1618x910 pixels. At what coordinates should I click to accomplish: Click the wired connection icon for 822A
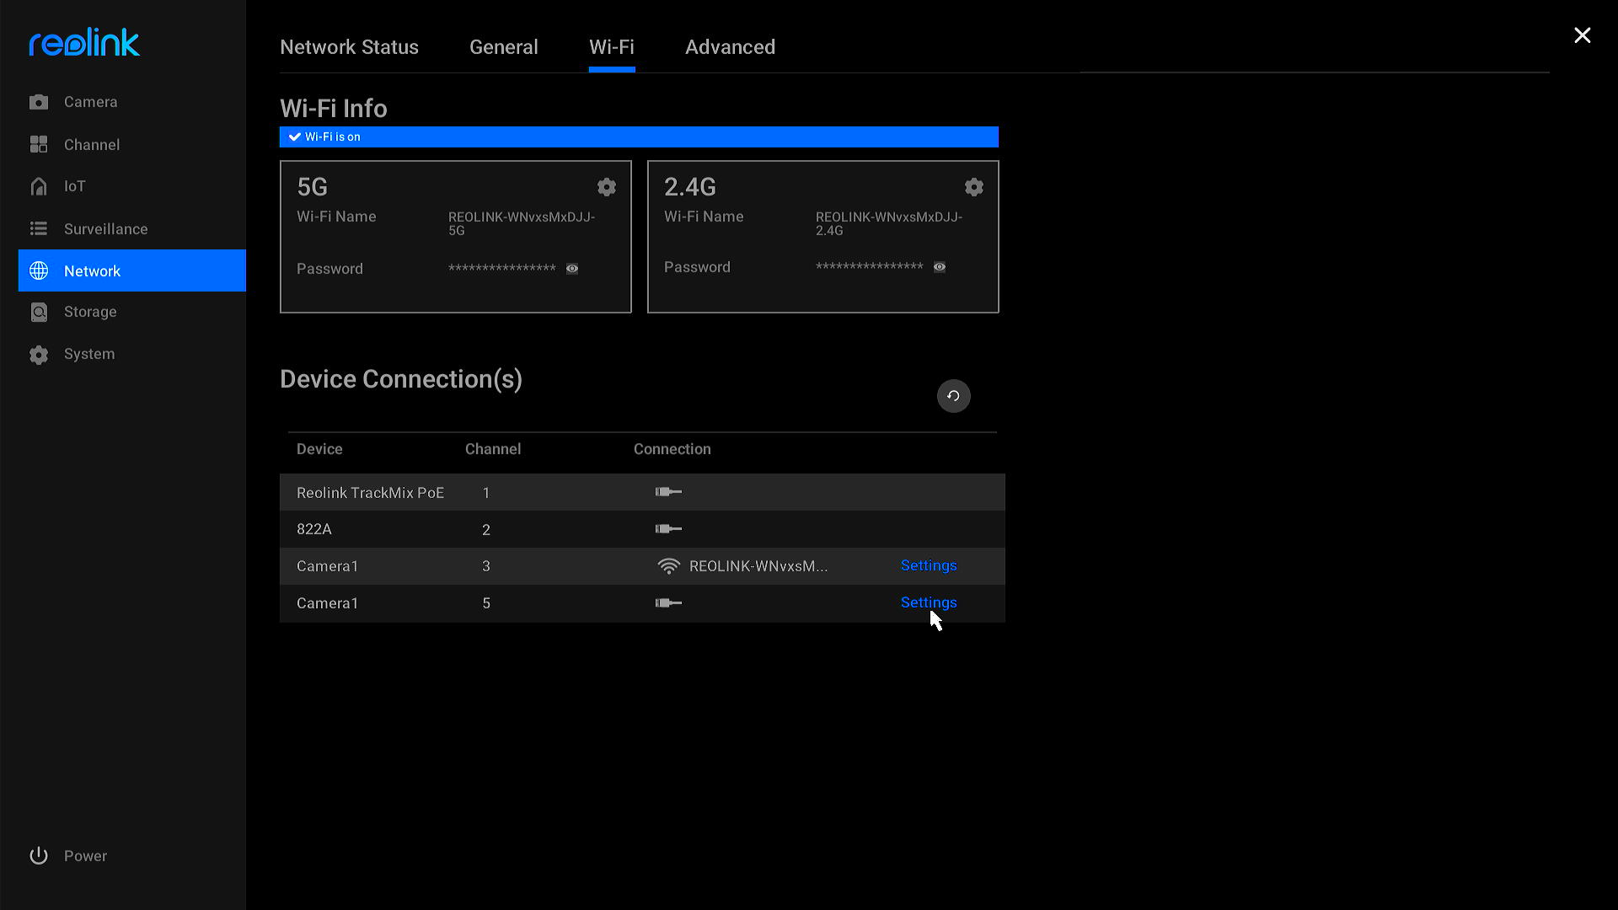[668, 529]
